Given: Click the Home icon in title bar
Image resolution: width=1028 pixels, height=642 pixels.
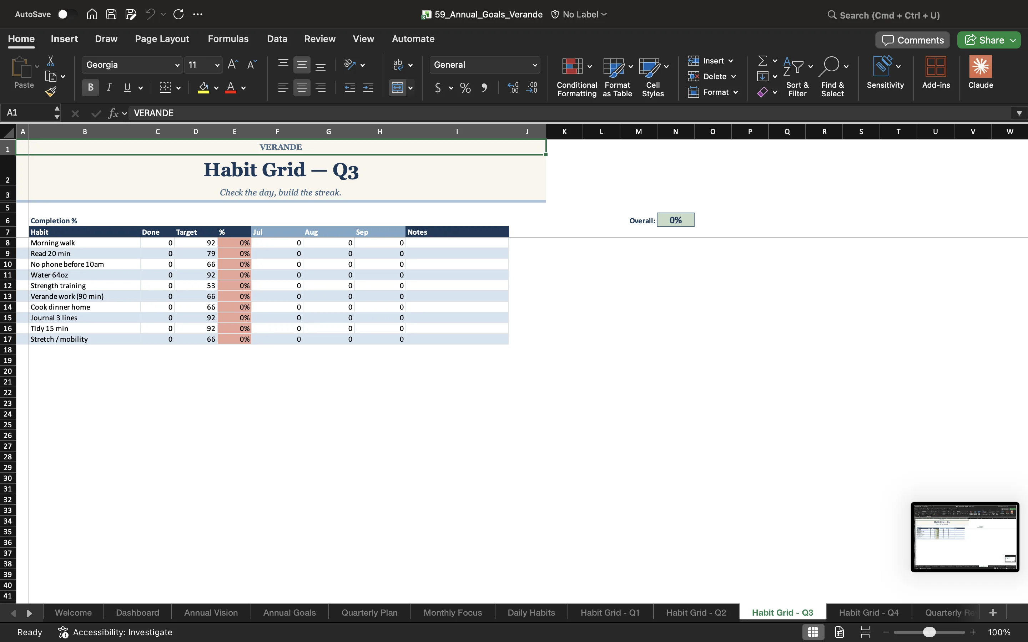Looking at the screenshot, I should point(92,14).
